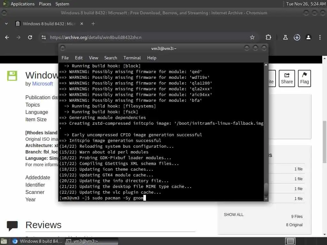327x245 pixels.
Task: View site information icon in address bar
Action: tap(43, 37)
